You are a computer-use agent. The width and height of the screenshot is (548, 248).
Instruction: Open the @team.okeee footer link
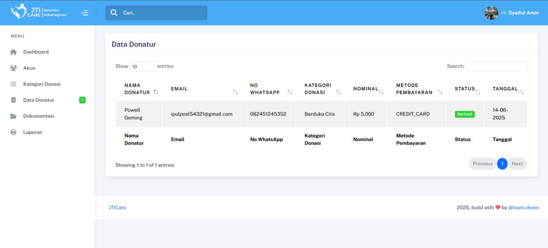523,207
